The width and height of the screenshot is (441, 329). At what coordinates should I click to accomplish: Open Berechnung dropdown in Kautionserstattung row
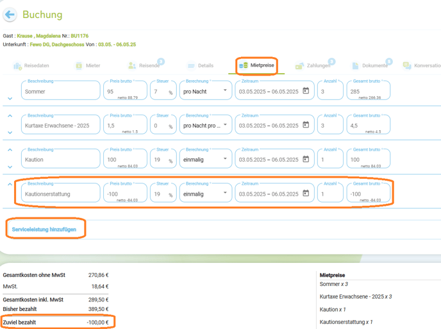(206, 193)
